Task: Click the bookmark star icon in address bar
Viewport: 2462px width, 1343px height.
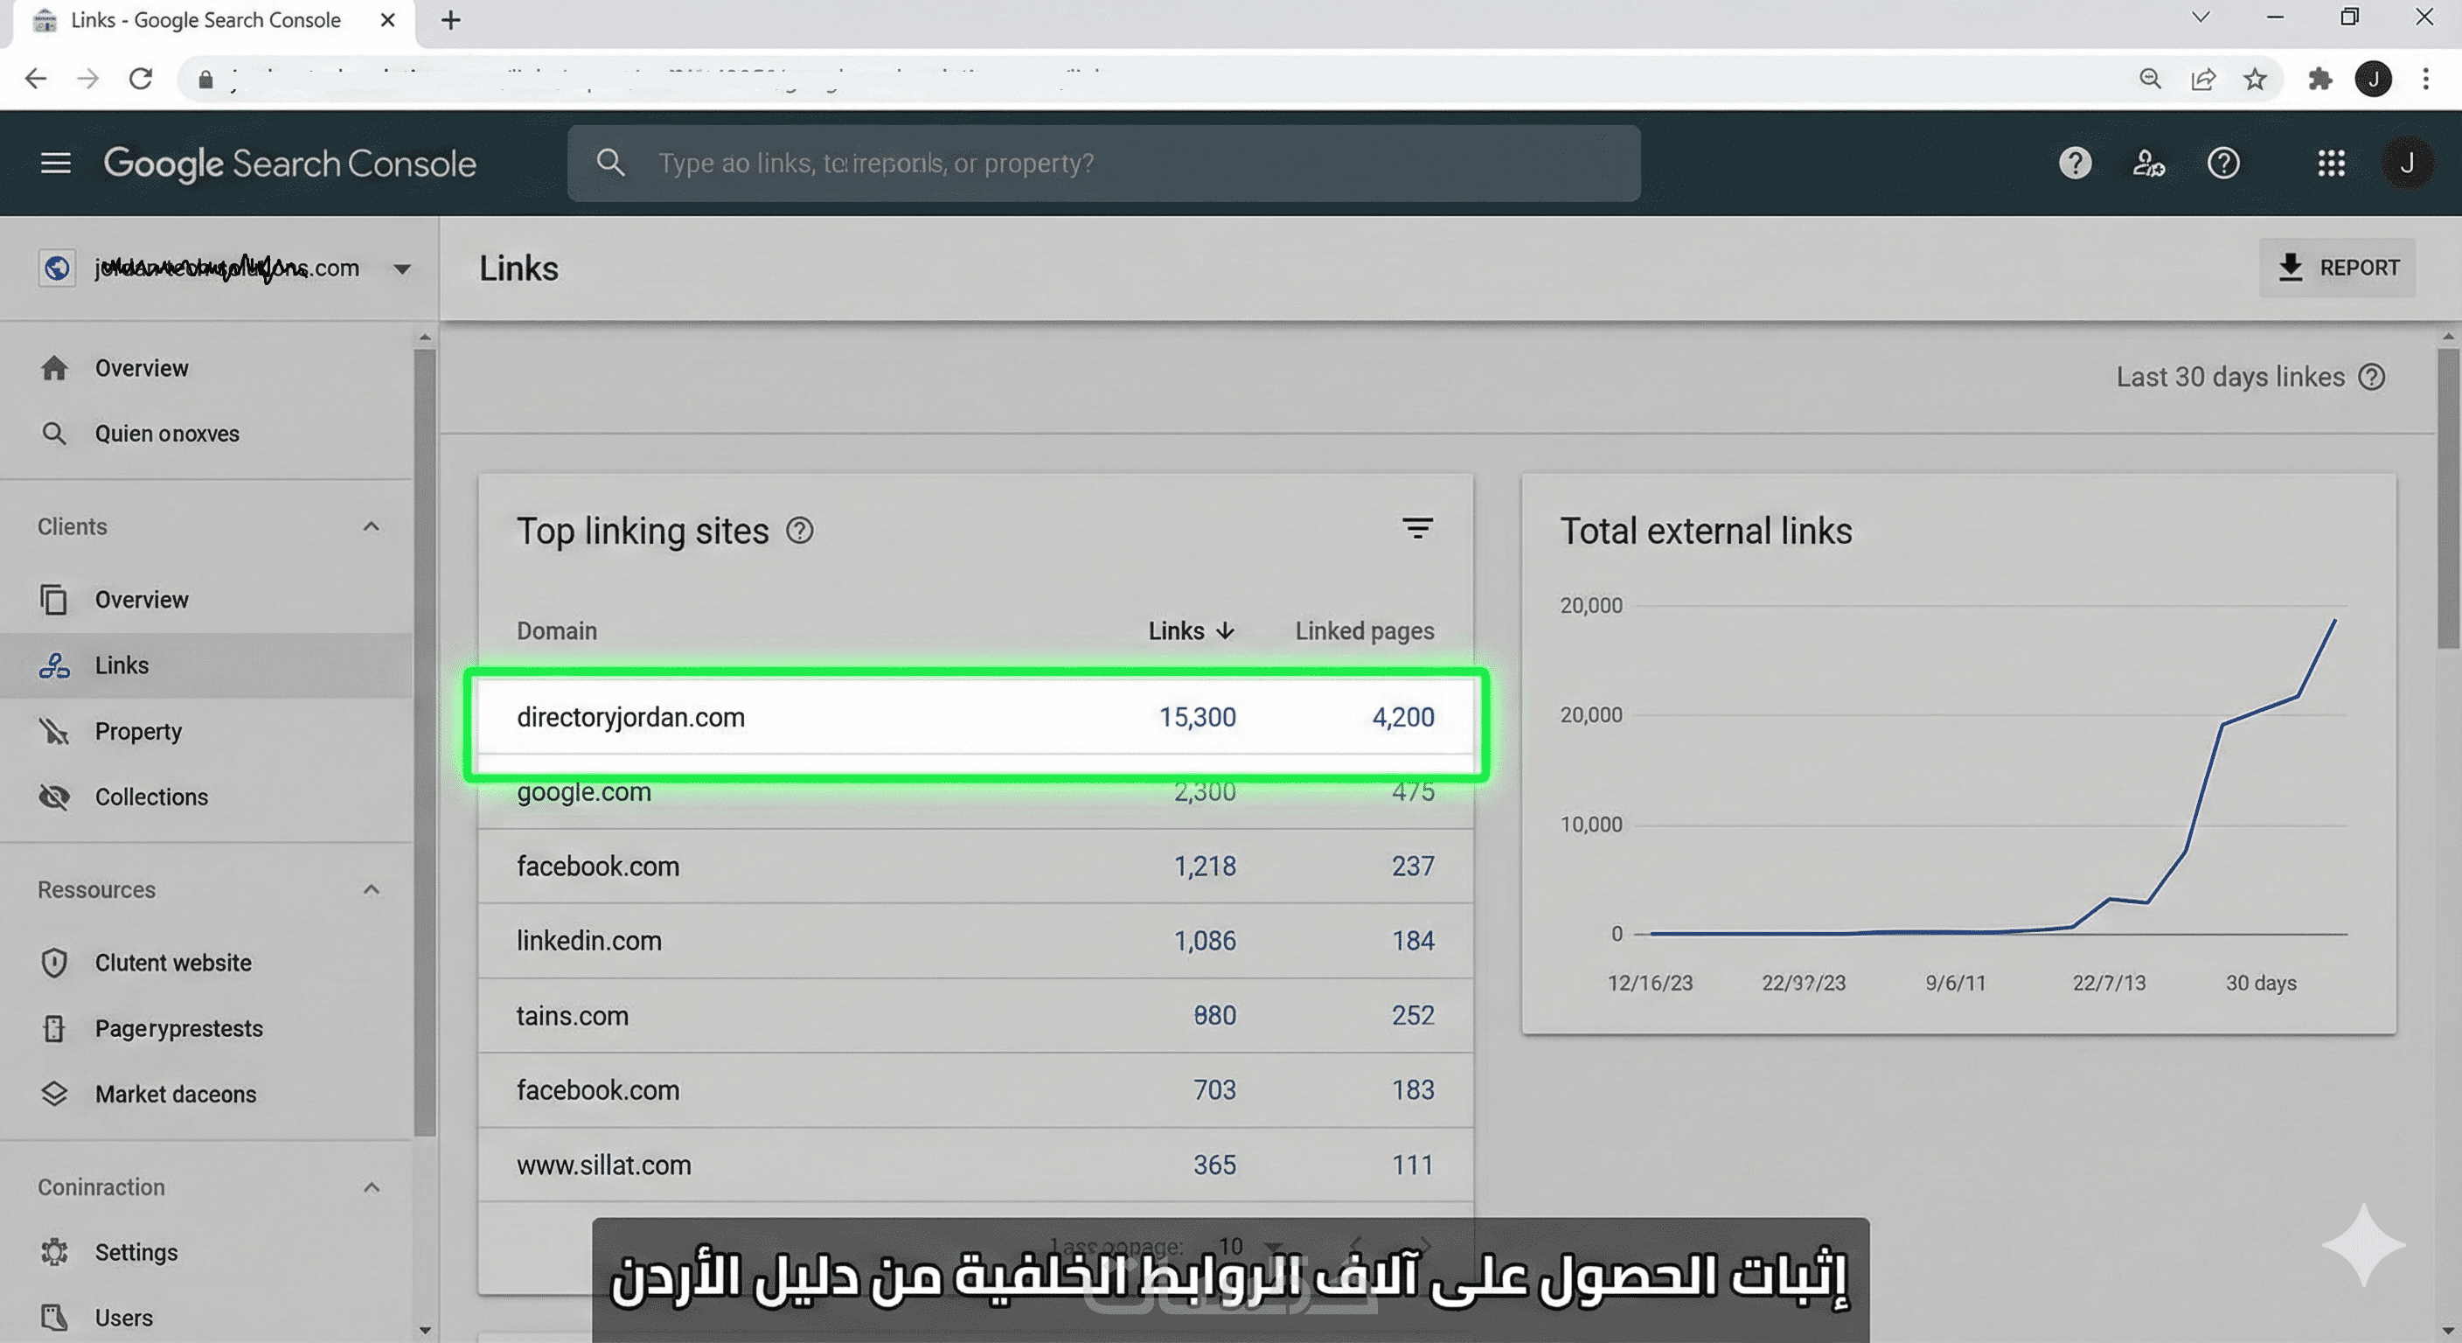Action: pos(2255,79)
